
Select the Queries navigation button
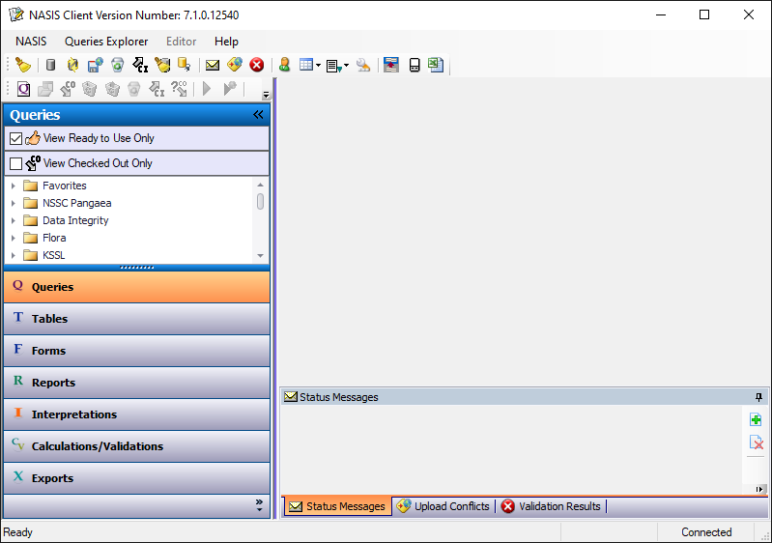(137, 287)
